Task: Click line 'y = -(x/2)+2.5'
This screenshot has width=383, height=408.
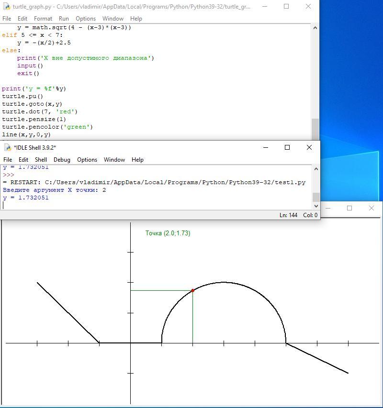Action: click(x=44, y=43)
